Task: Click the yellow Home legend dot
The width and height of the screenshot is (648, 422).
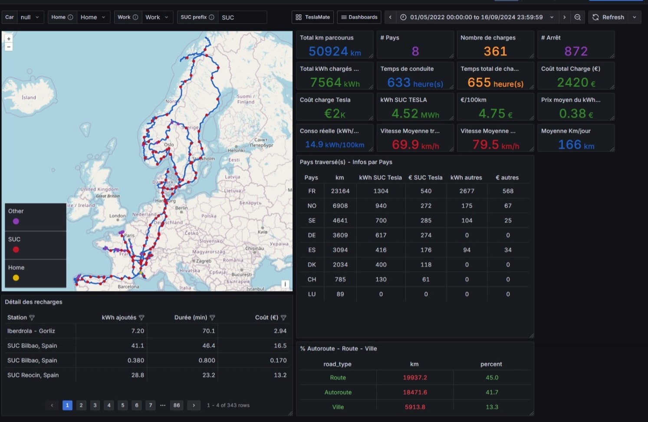Action: click(x=16, y=278)
